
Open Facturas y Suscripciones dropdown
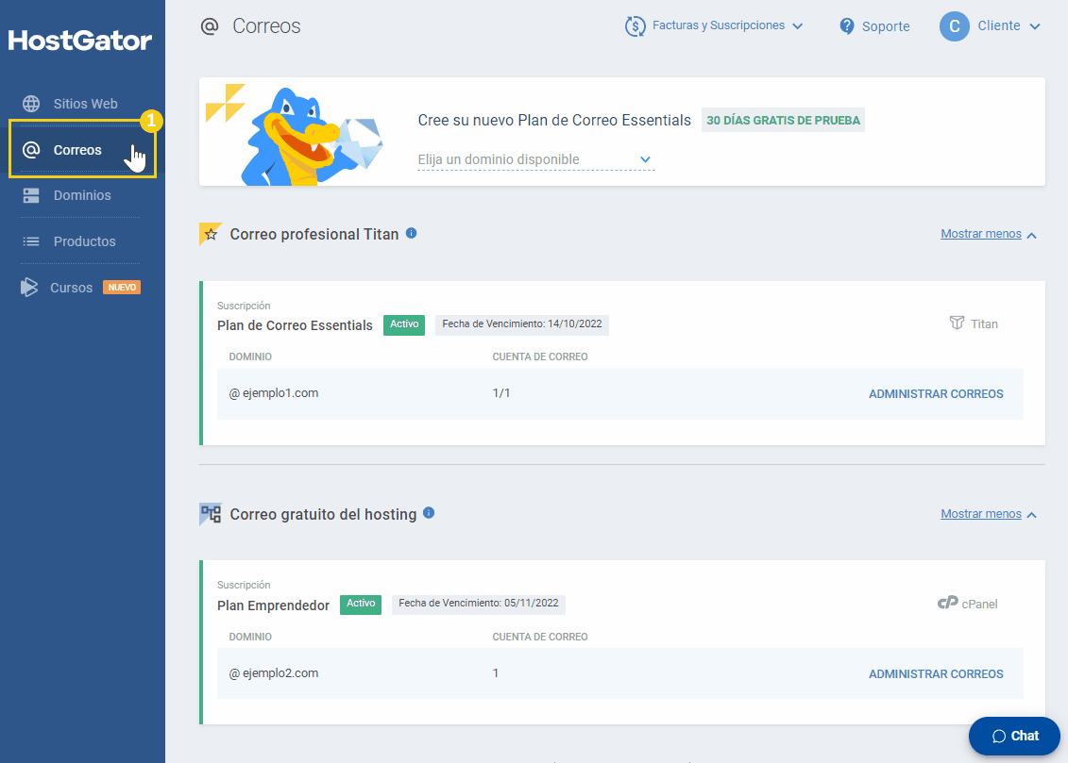coord(714,25)
